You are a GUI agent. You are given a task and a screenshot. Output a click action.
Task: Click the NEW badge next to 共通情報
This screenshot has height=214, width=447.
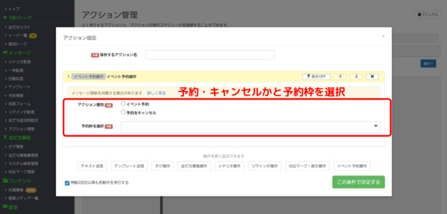[31, 190]
